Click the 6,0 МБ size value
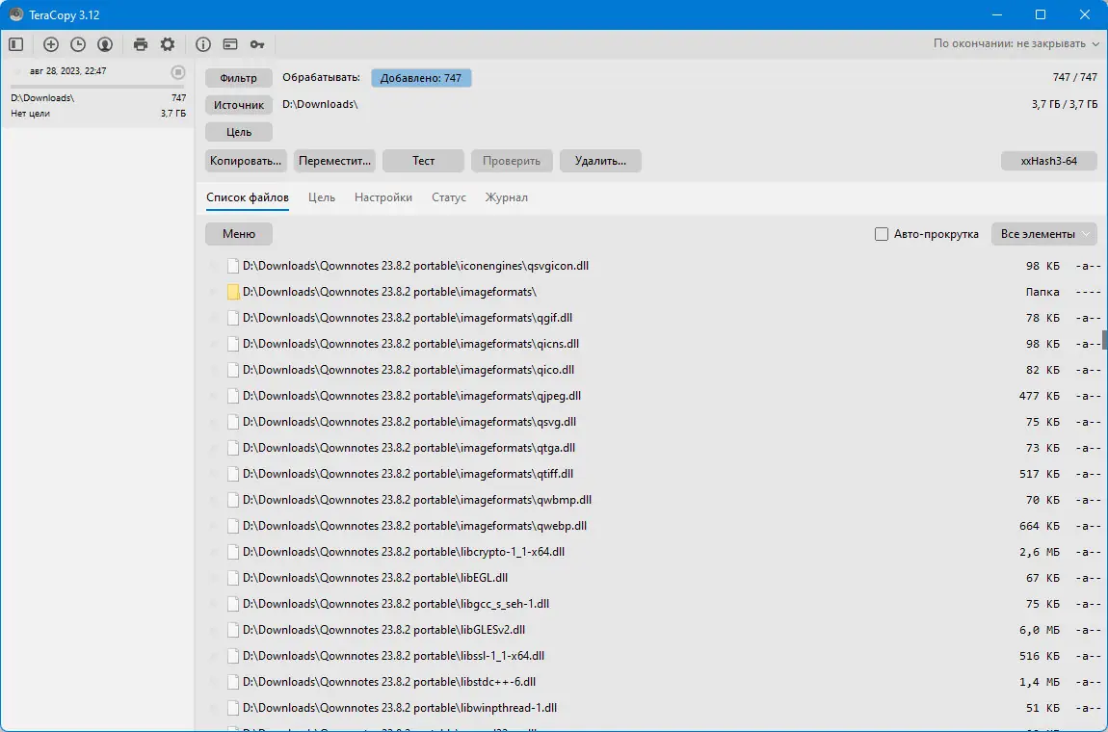 (x=1040, y=630)
